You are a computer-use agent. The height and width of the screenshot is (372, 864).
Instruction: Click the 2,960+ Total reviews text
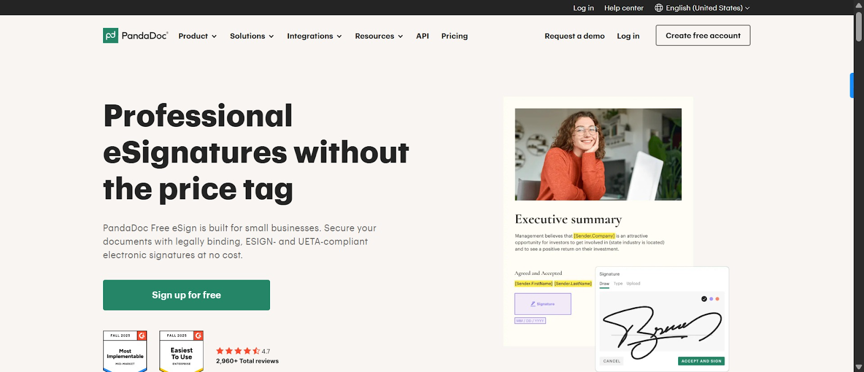pos(247,361)
